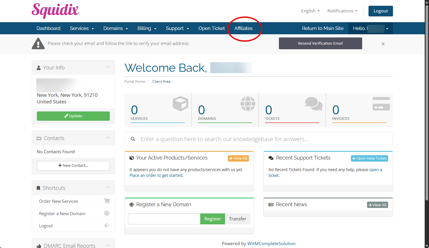Image resolution: width=429 pixels, height=248 pixels.
Task: Click the shopping cart icon beside Order New Services
Action: (x=107, y=201)
